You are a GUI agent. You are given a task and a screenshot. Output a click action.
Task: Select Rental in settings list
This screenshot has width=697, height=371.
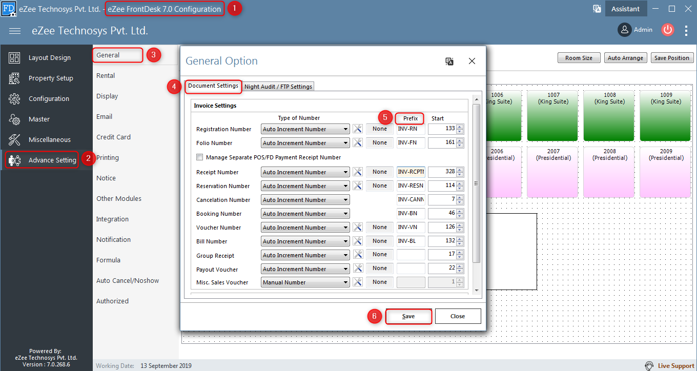point(106,75)
